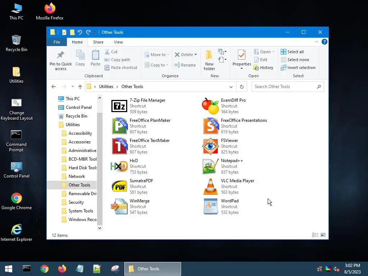Select the WinMerge shortcut icon
368x276 pixels.
click(119, 207)
